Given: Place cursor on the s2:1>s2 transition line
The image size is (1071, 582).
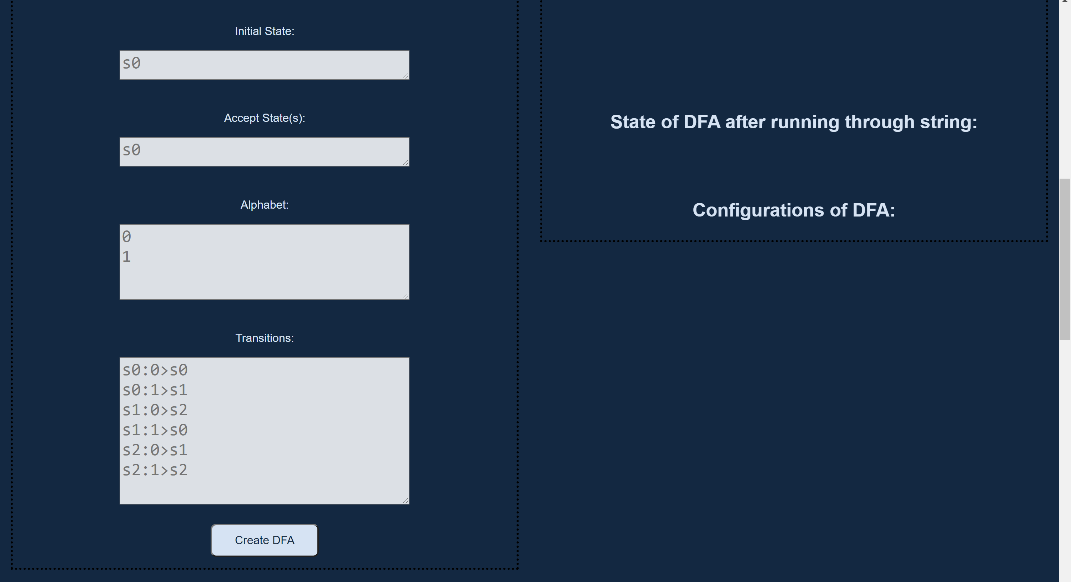Looking at the screenshot, I should 155,470.
